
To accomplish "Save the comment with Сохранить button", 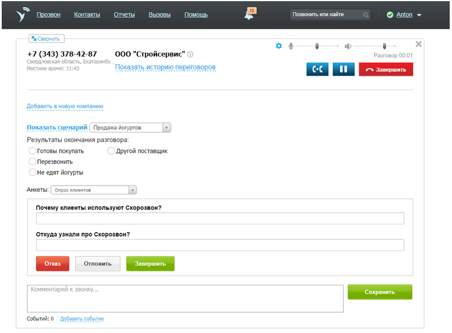I will pyautogui.click(x=380, y=292).
